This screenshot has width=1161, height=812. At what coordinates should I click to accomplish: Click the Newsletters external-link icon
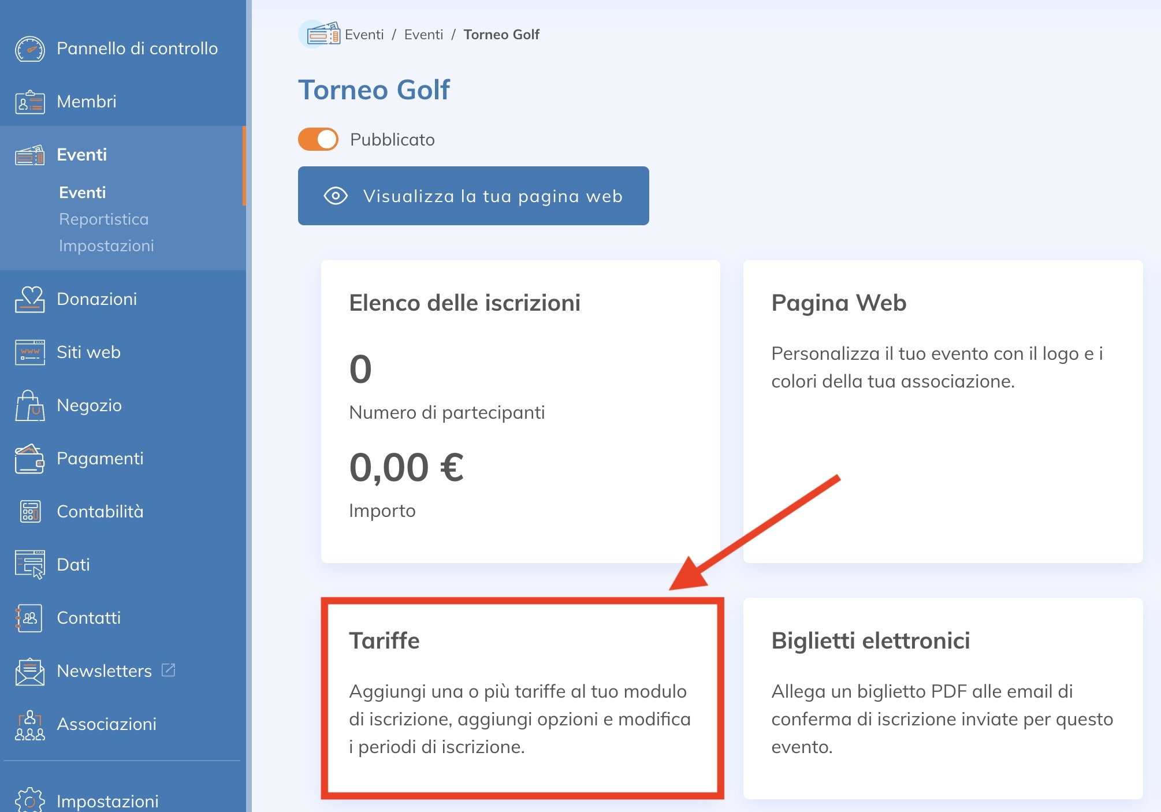(x=169, y=670)
